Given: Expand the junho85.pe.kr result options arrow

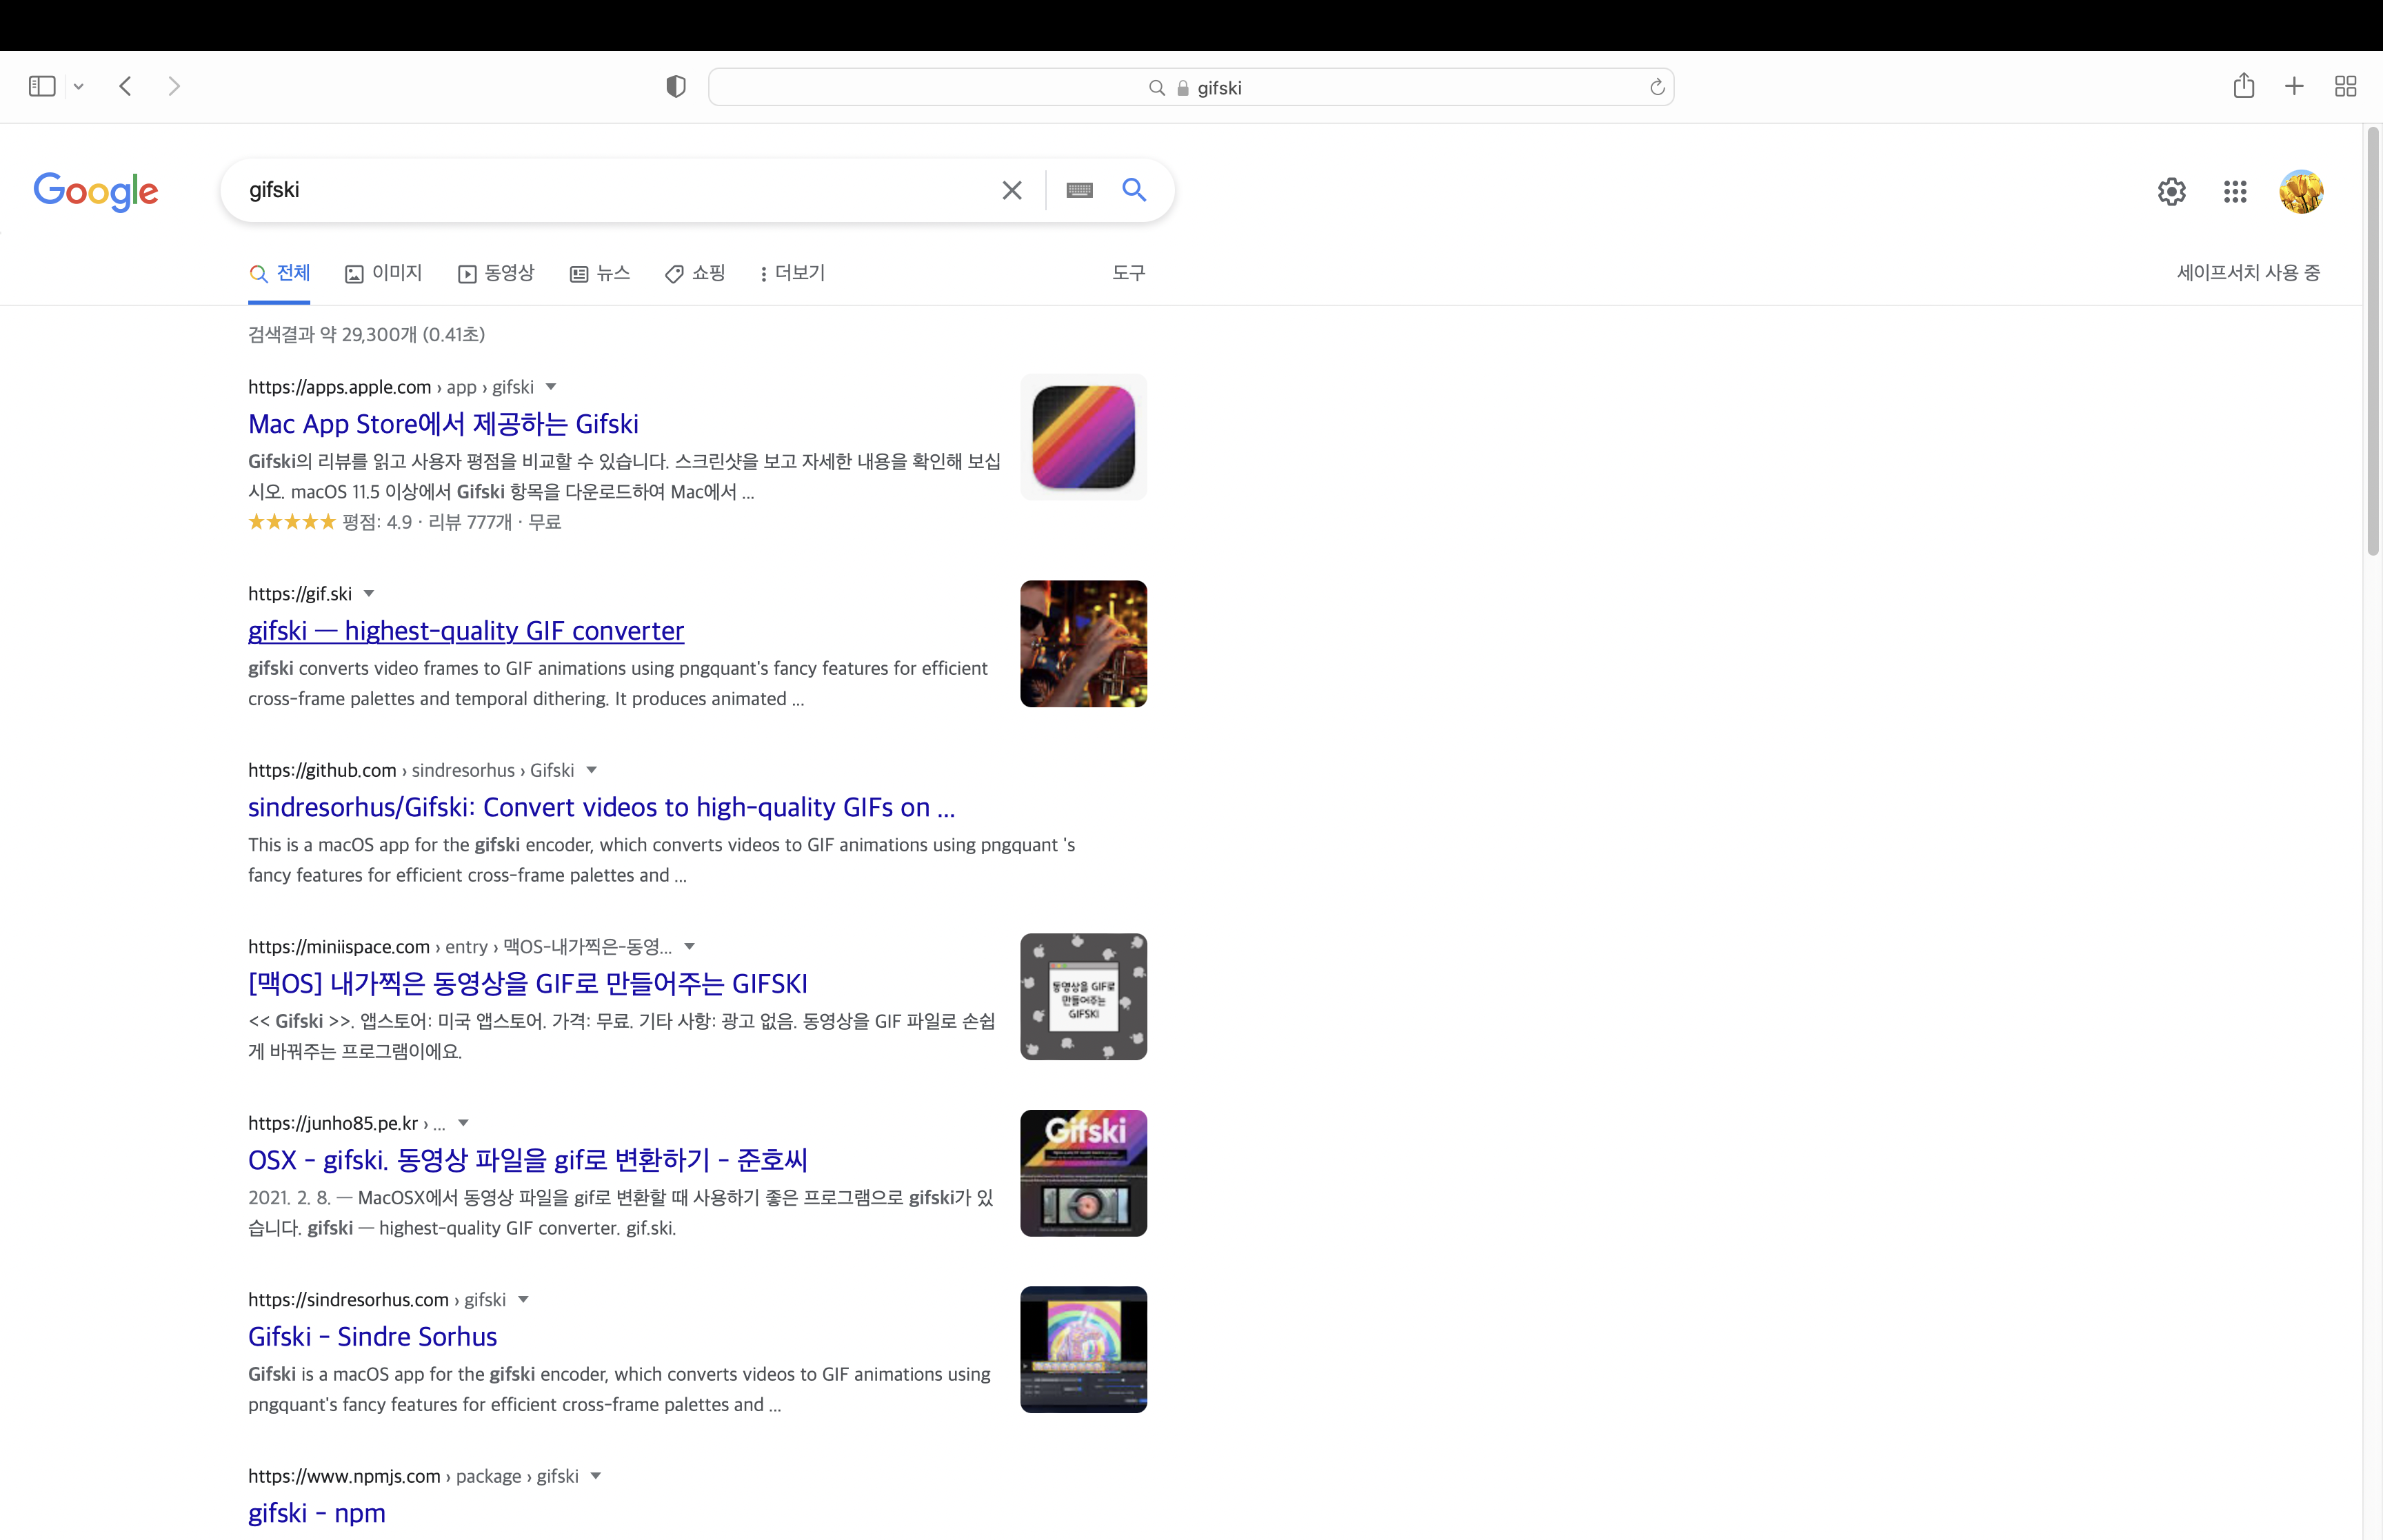Looking at the screenshot, I should pos(463,1123).
